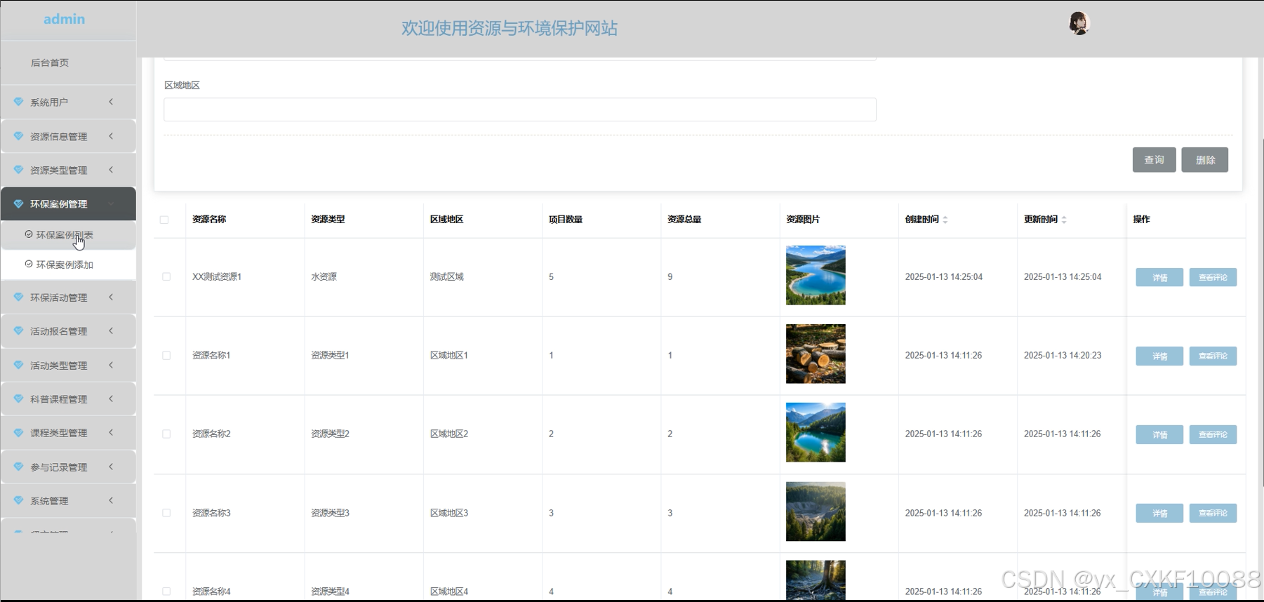Tick the checkbox for row 资源名称1

click(x=166, y=355)
